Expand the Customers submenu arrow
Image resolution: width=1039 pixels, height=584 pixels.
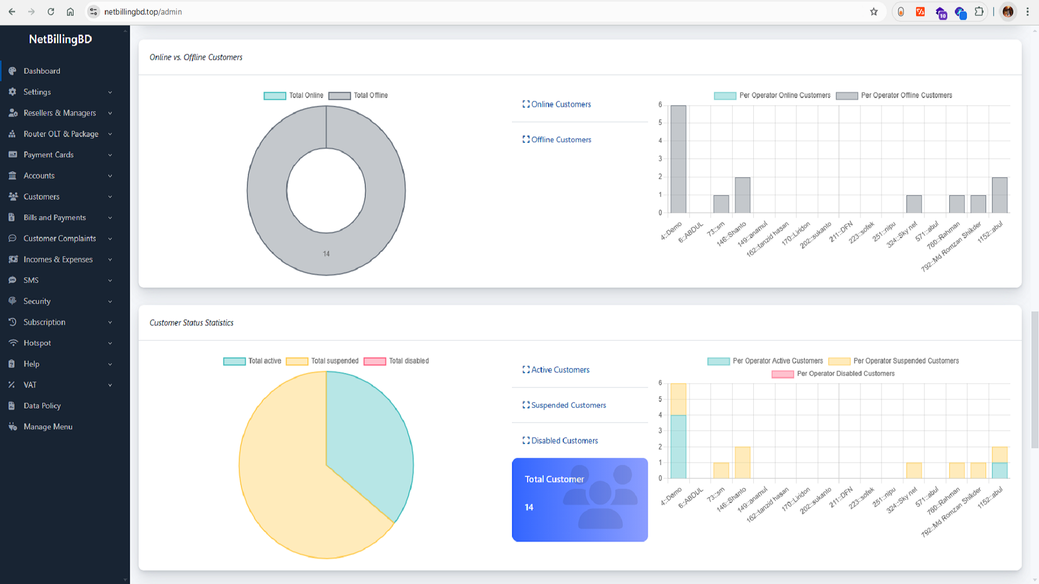pos(110,197)
